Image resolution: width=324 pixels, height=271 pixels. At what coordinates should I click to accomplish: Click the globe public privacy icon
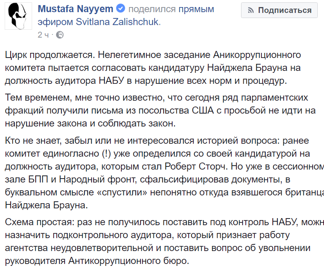click(60, 35)
